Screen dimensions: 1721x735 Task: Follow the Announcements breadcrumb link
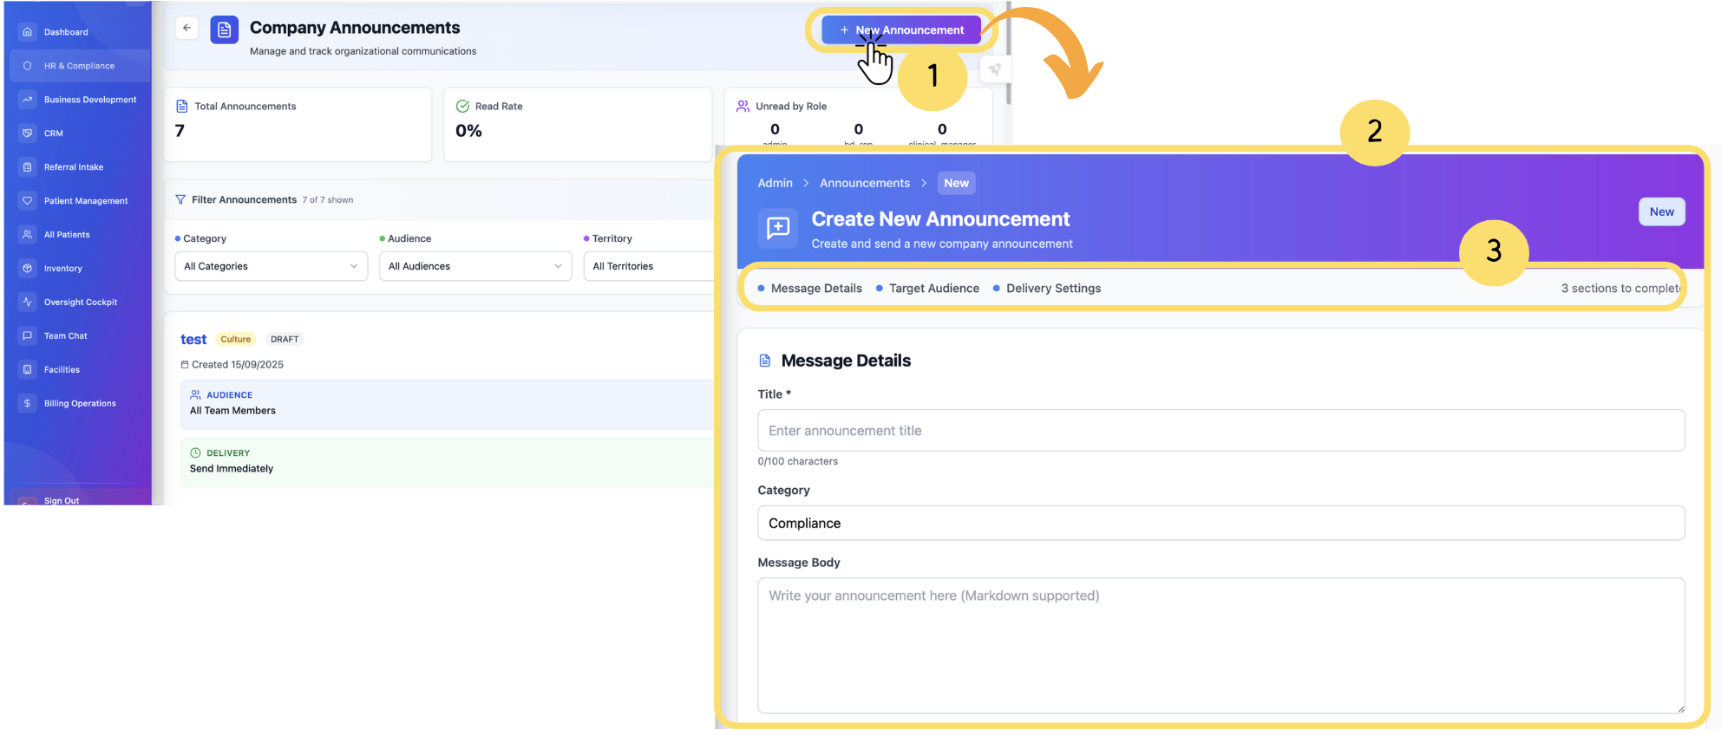point(864,183)
